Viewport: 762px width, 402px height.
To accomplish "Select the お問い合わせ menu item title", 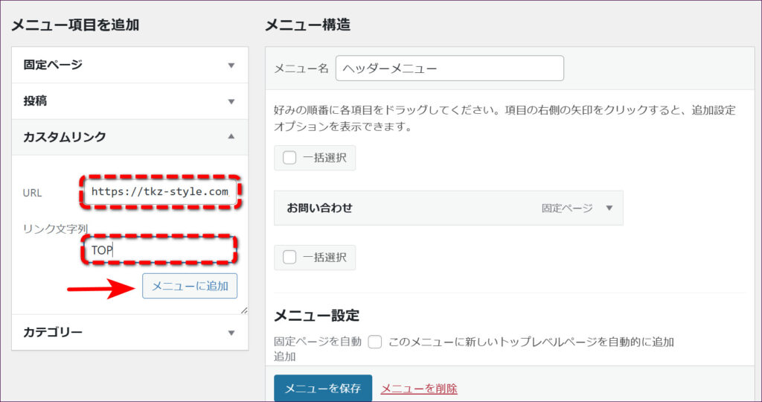I will click(x=320, y=208).
